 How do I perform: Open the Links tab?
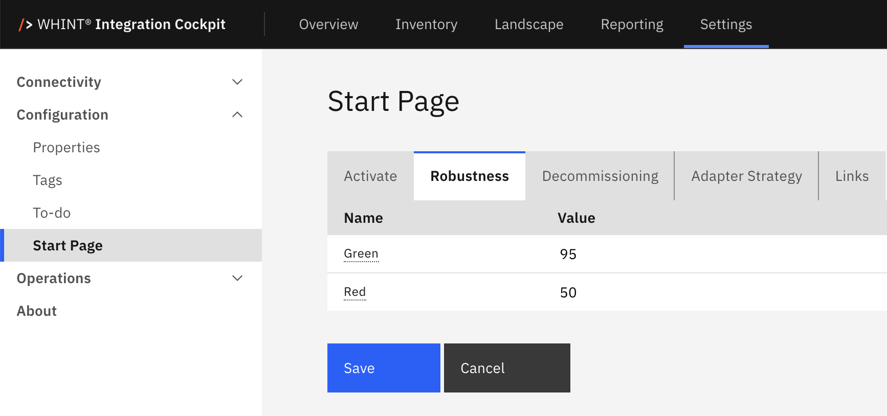coord(852,176)
